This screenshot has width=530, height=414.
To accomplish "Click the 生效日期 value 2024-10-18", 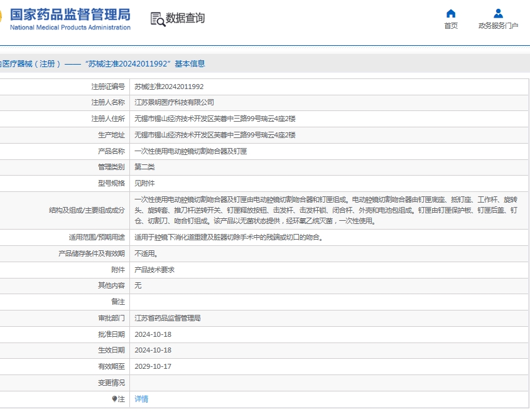I will [153, 350].
